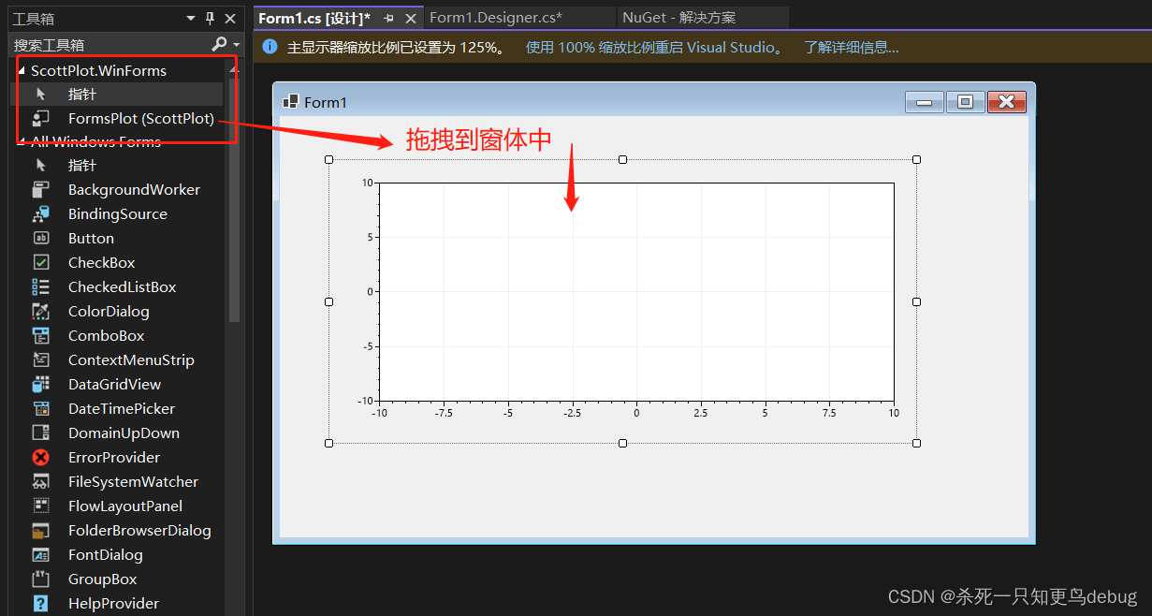Click the pointer icon under ScottPlot.WinForms
The height and width of the screenshot is (616, 1152).
click(x=41, y=95)
